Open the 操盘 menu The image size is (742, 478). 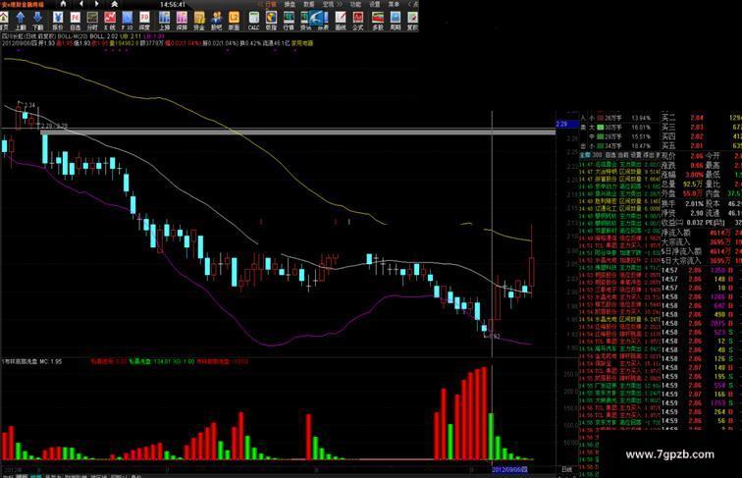coord(290,4)
